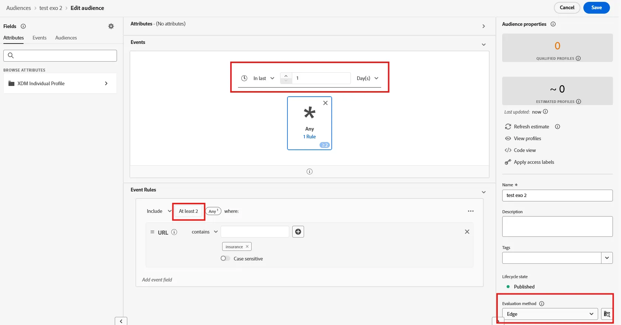Go to Audiences breadcrumb

pos(18,8)
